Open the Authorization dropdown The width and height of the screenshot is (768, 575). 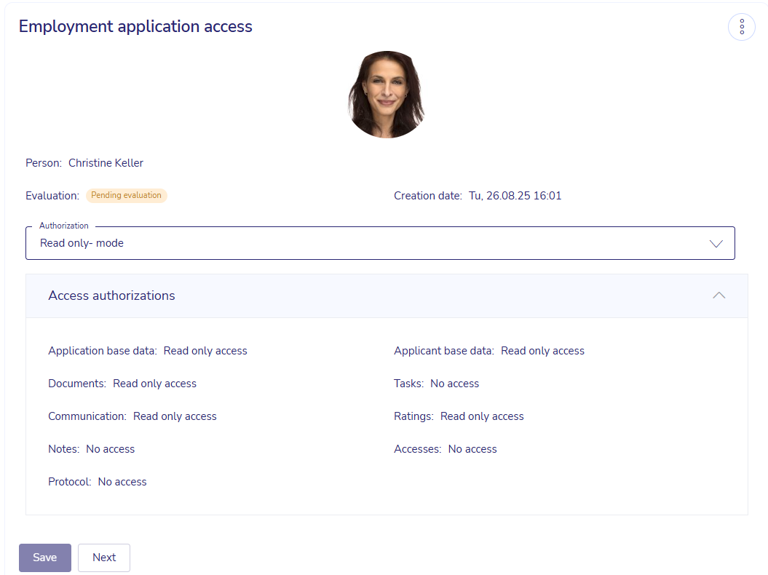pos(380,243)
